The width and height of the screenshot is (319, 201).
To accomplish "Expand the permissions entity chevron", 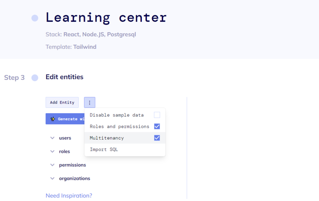I will pyautogui.click(x=52, y=165).
